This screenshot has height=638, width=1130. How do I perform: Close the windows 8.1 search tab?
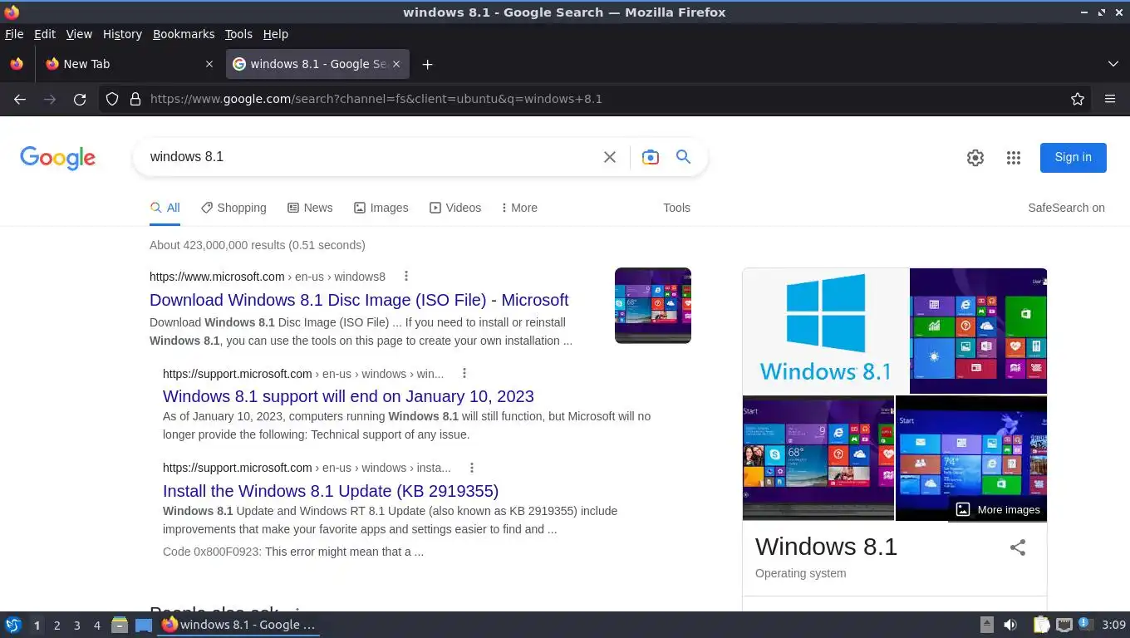pyautogui.click(x=396, y=64)
